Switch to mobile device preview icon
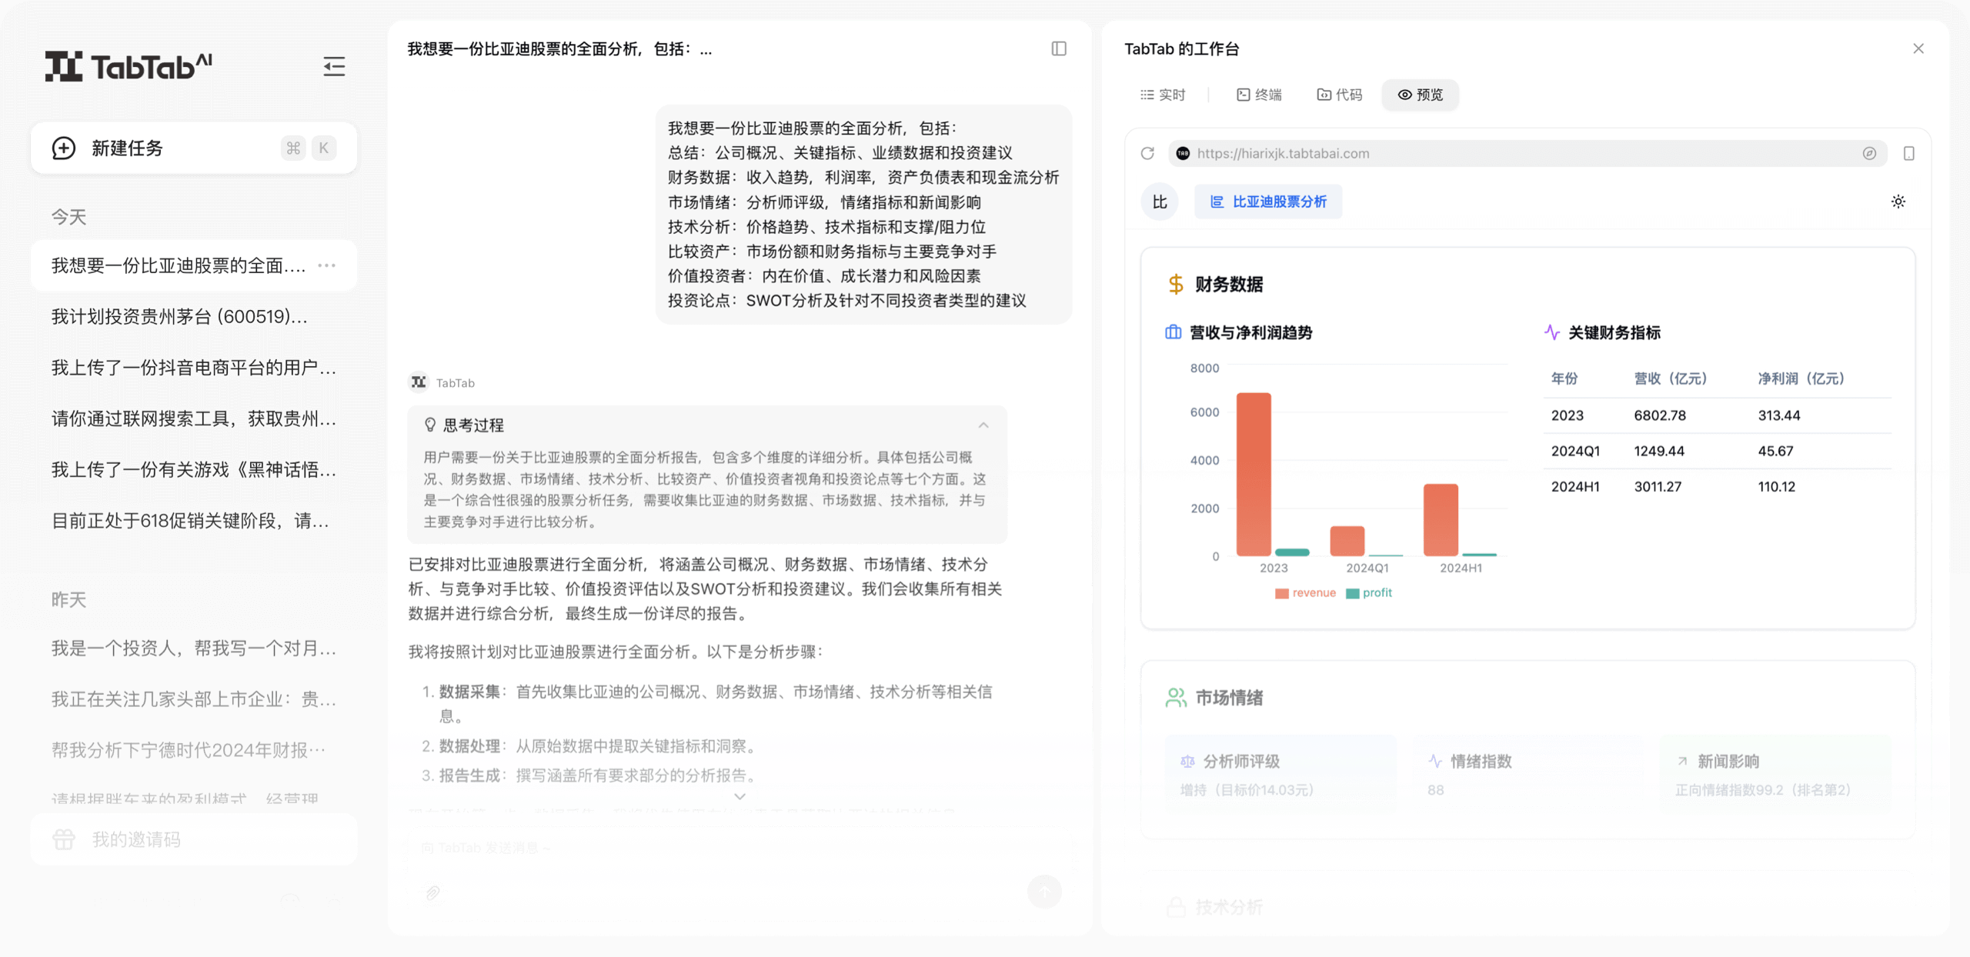1970x957 pixels. pos(1908,153)
